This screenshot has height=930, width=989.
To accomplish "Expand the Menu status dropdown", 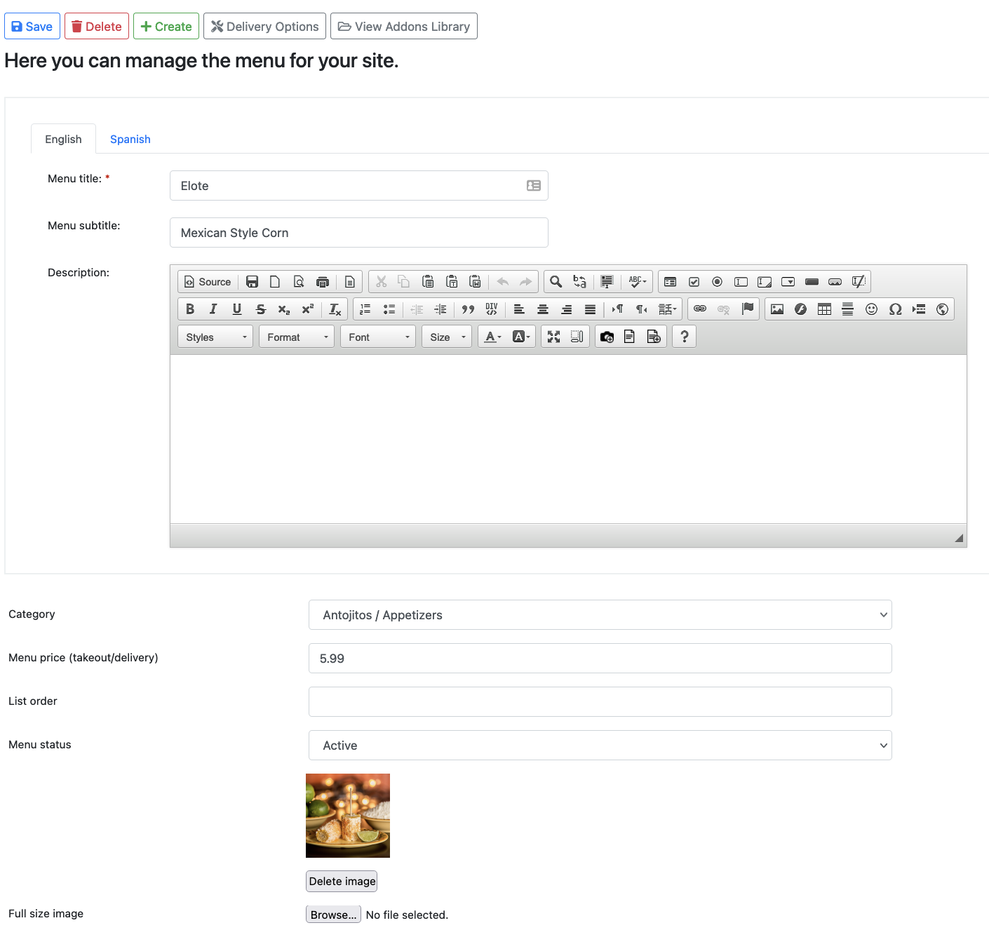I will coord(600,746).
